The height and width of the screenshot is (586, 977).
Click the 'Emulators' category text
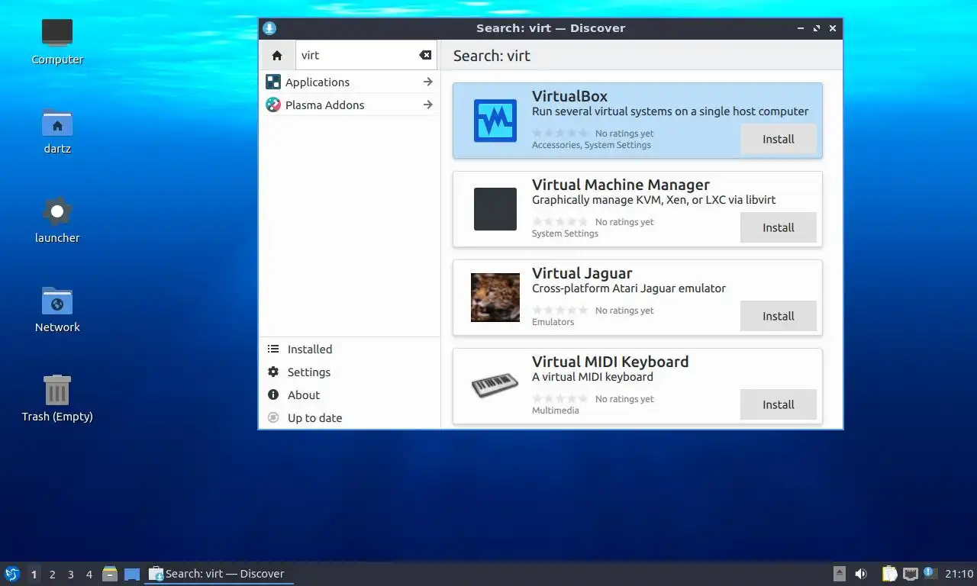[x=553, y=322]
